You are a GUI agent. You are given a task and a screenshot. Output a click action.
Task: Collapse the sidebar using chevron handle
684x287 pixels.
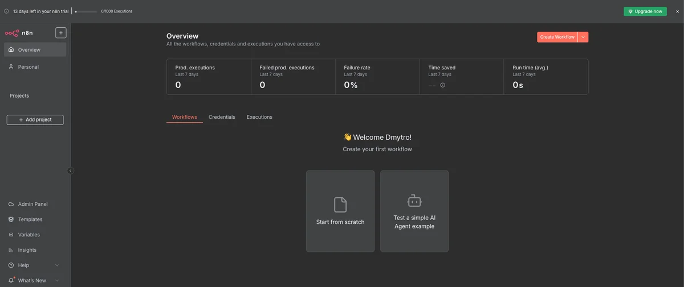(x=71, y=170)
